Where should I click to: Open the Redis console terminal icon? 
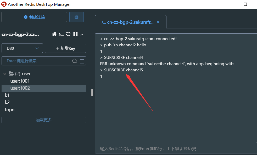(61, 34)
